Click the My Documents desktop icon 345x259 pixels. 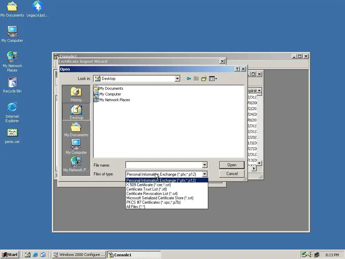pyautogui.click(x=12, y=9)
